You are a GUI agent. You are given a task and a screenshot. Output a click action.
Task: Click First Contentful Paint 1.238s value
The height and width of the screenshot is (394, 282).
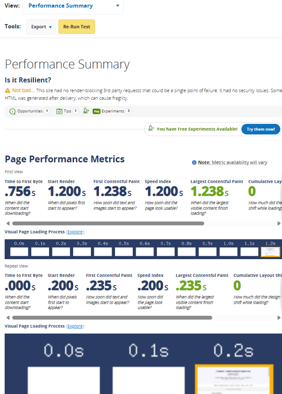coord(112,192)
